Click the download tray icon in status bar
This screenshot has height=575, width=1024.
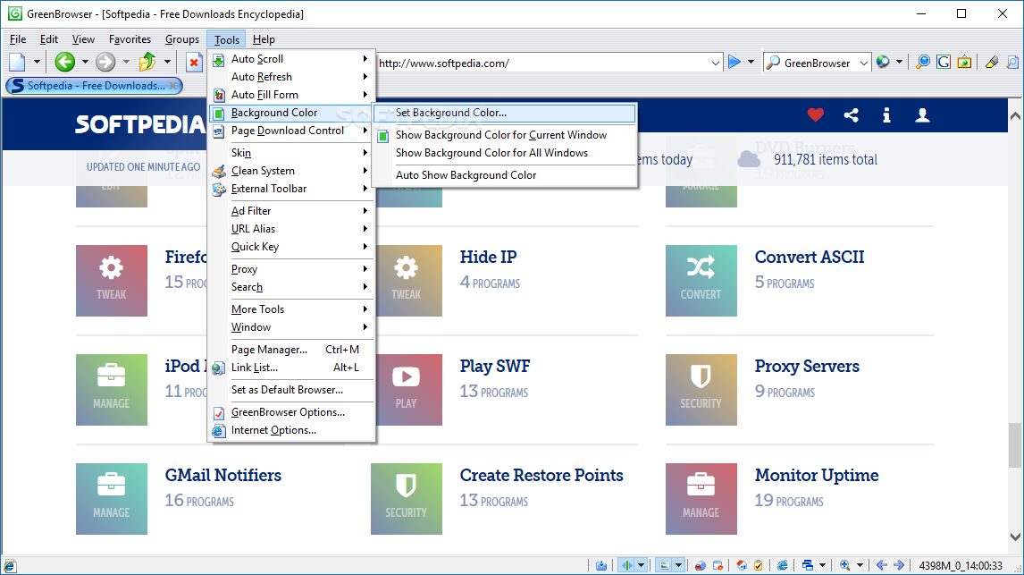[600, 565]
